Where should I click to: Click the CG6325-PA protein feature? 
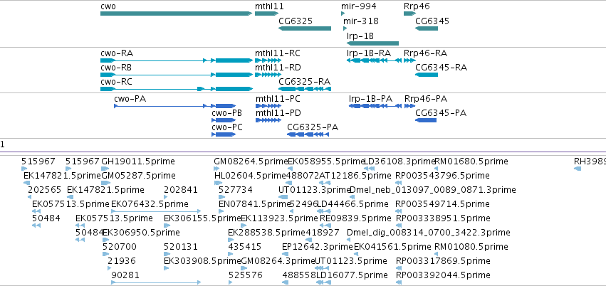(x=308, y=134)
